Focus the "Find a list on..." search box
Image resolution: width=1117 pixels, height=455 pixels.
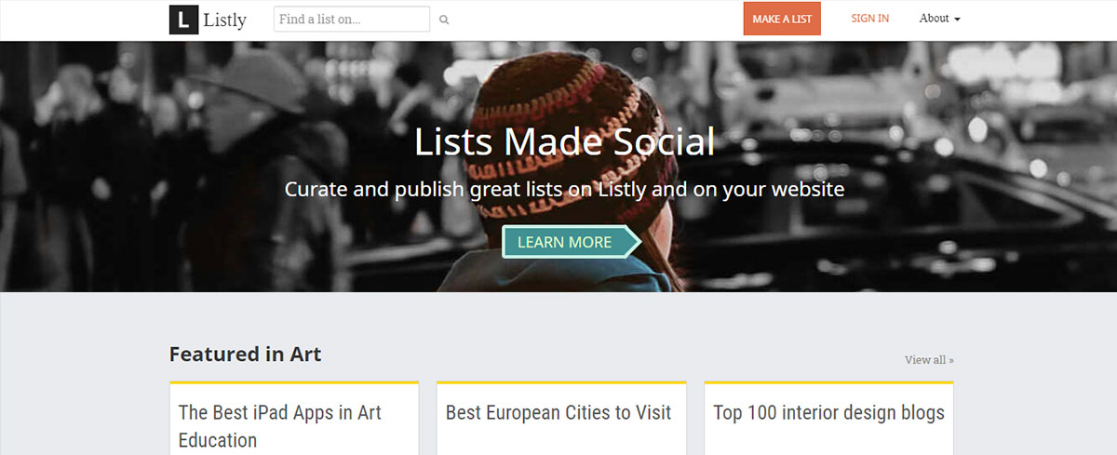coord(352,20)
